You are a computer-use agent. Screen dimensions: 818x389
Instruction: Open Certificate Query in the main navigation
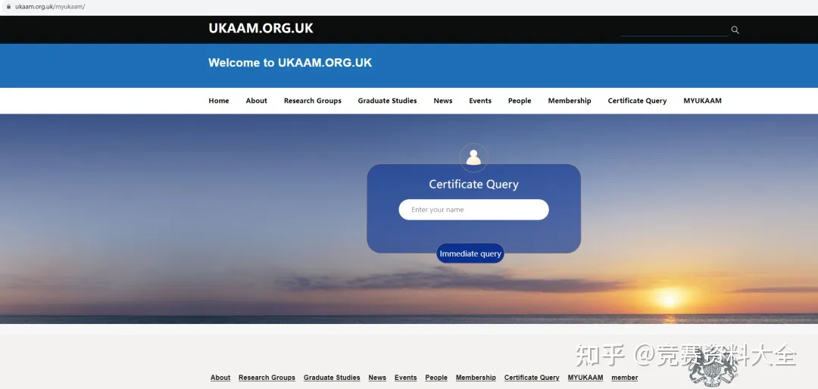637,101
